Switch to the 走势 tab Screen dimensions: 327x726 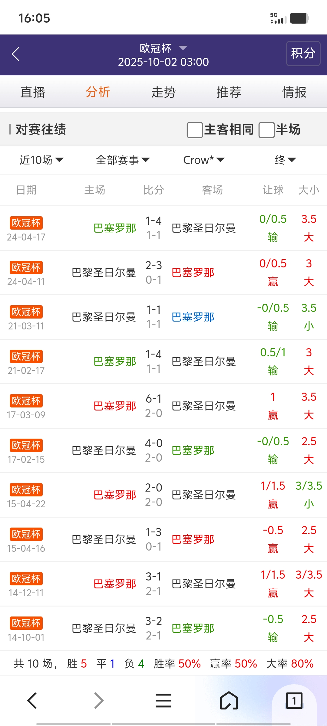(163, 92)
